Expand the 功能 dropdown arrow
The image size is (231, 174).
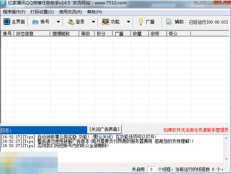pyautogui.click(x=128, y=22)
